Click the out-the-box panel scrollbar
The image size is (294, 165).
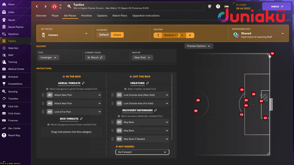tap(172, 107)
